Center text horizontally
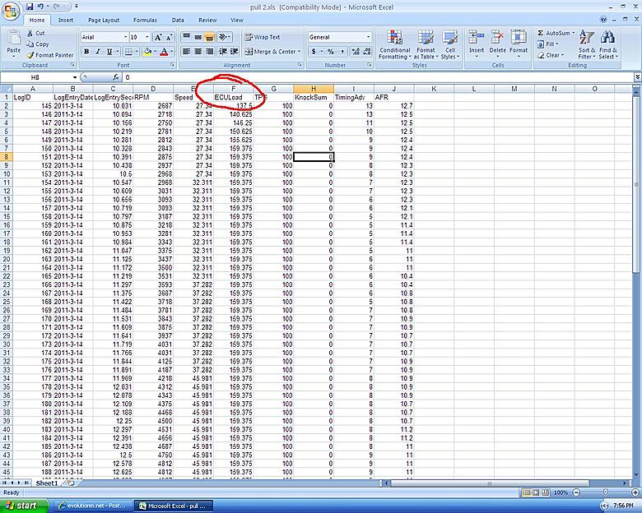 click(198, 52)
